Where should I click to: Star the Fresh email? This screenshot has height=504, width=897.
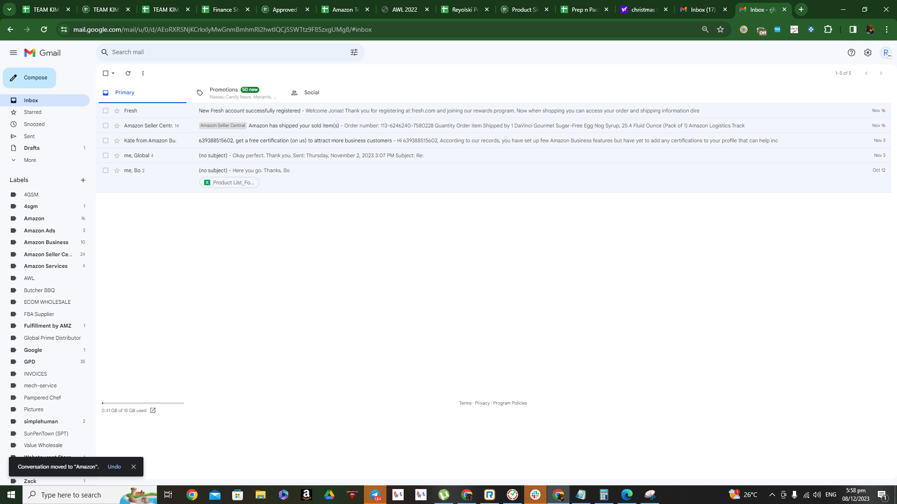(117, 111)
